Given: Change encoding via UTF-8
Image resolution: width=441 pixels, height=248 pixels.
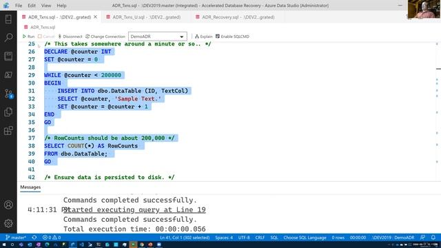Looking at the screenshot, I should point(244,238).
